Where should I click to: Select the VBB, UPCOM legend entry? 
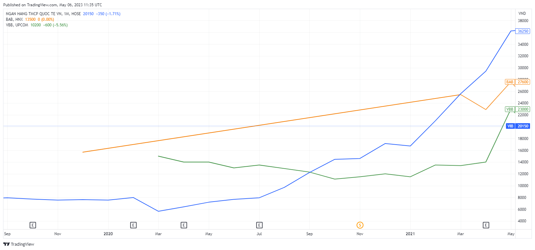17,25
